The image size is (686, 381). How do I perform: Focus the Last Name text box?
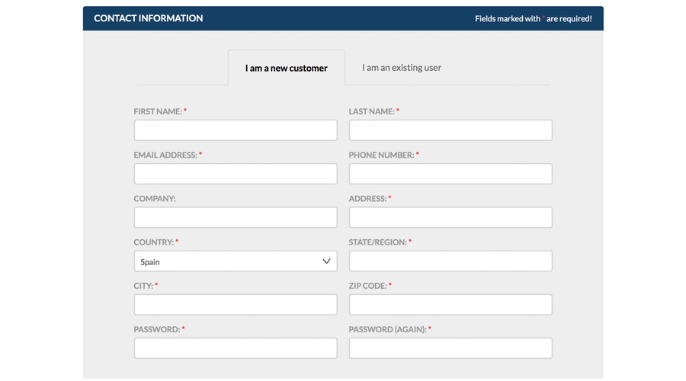click(450, 130)
